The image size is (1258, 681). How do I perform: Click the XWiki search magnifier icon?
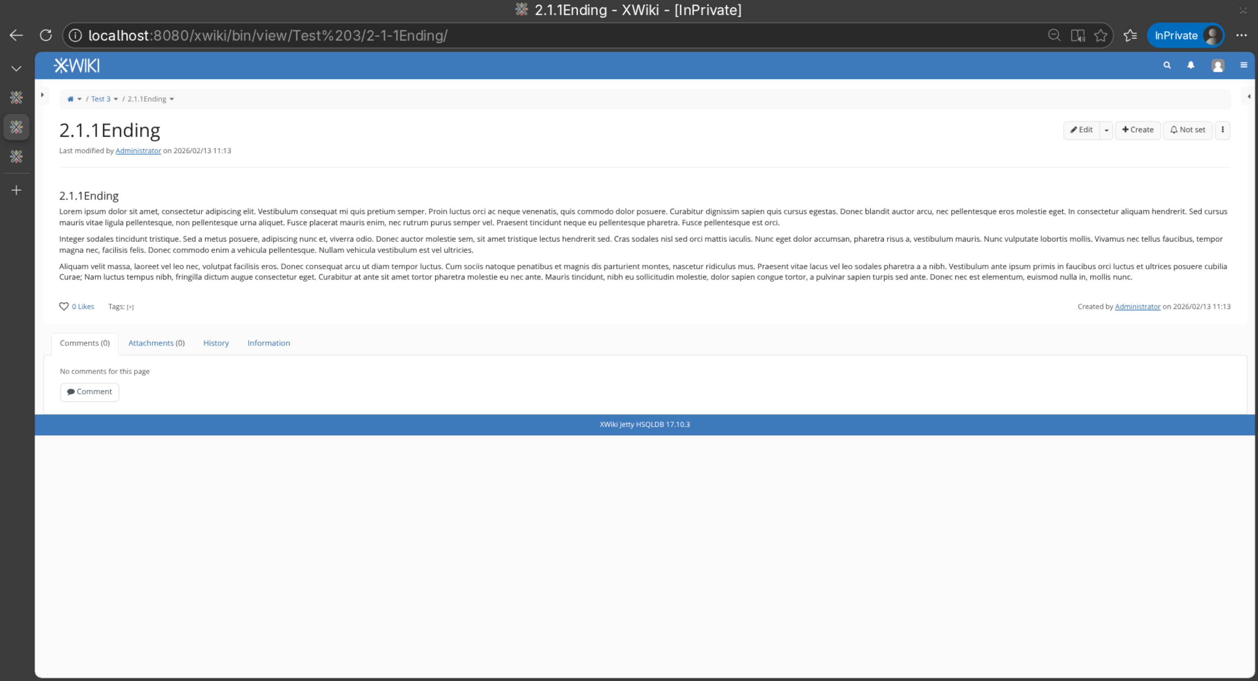tap(1167, 65)
